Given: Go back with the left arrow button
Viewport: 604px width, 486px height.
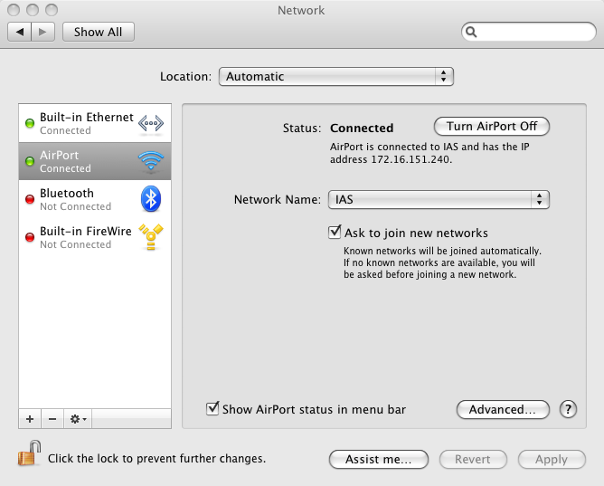Looking at the screenshot, I should click(x=21, y=32).
